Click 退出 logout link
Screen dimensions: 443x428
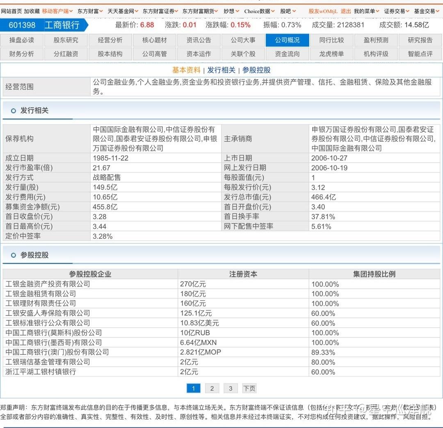click(x=345, y=12)
